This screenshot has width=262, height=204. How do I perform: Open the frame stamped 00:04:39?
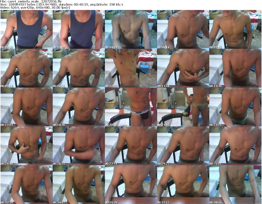coord(131,29)
